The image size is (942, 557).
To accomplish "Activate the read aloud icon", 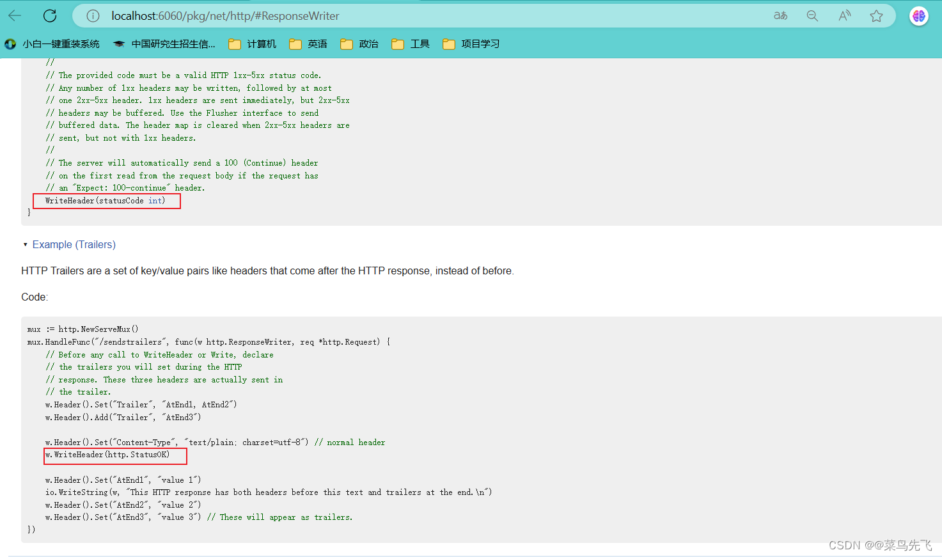I will [844, 15].
